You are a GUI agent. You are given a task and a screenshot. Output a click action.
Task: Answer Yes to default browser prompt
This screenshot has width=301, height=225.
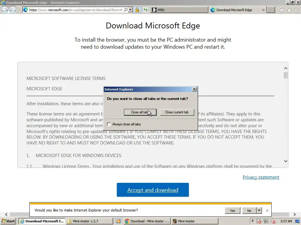point(233,211)
